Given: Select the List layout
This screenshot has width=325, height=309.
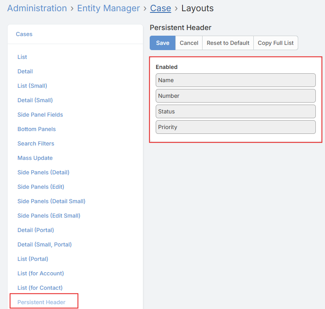Looking at the screenshot, I should (x=22, y=57).
